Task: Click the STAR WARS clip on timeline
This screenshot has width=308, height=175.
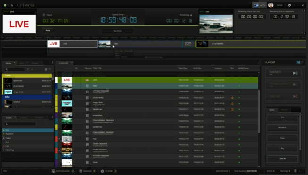Action: point(250,44)
